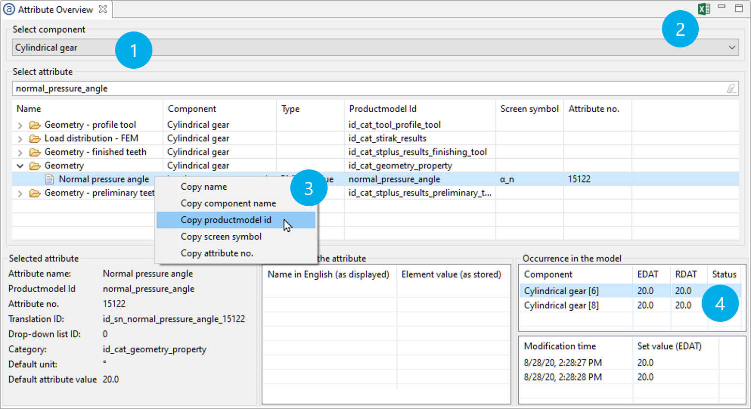Click the Excel export icon
The width and height of the screenshot is (751, 409).
click(704, 9)
